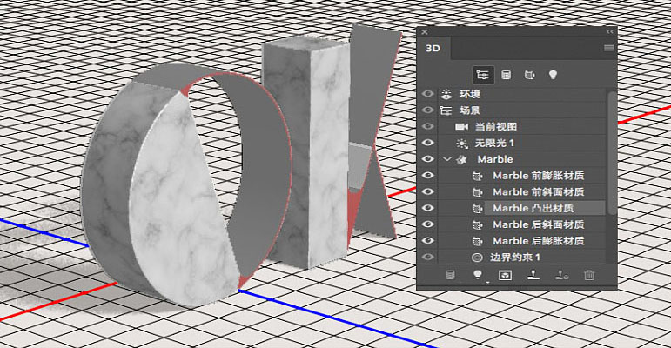Image resolution: width=671 pixels, height=348 pixels.
Task: Click the Render button in 3D panel
Action: pos(506,275)
